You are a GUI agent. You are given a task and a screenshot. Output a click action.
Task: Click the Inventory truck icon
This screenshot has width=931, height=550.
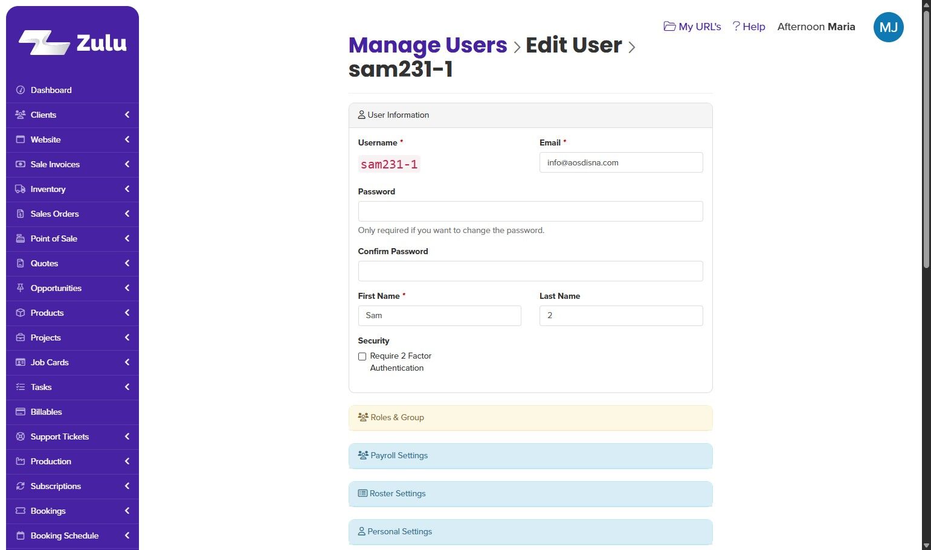click(20, 189)
